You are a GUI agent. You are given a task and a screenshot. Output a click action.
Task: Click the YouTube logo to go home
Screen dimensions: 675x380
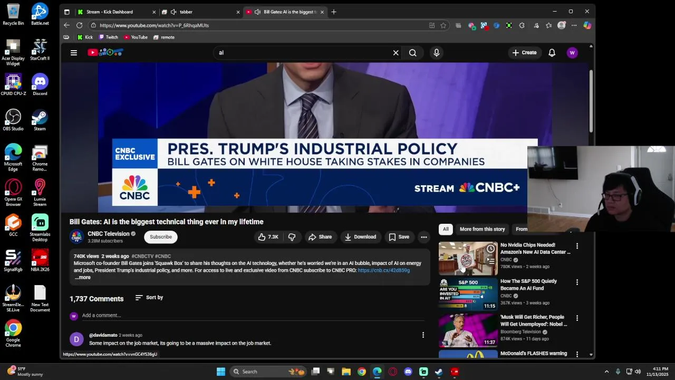105,52
